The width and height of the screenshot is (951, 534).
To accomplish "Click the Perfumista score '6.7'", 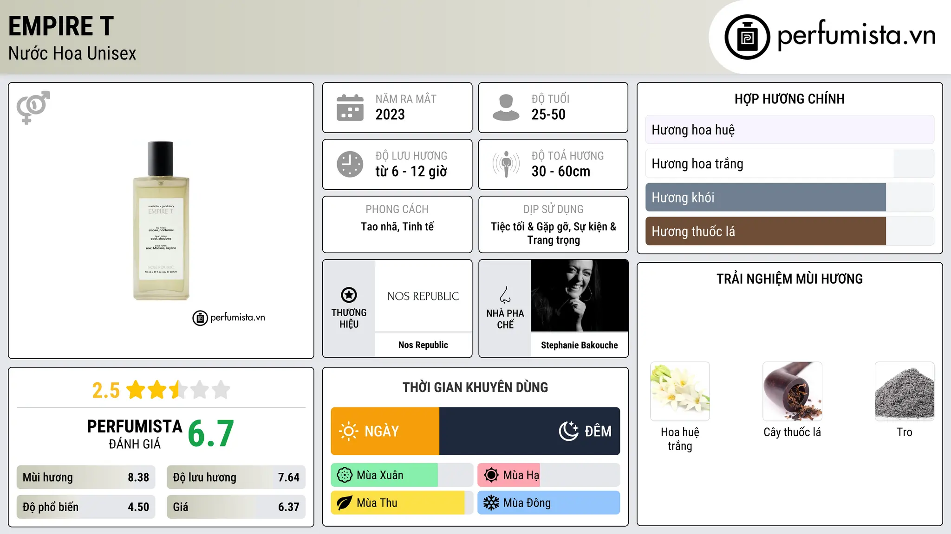I will pyautogui.click(x=211, y=434).
